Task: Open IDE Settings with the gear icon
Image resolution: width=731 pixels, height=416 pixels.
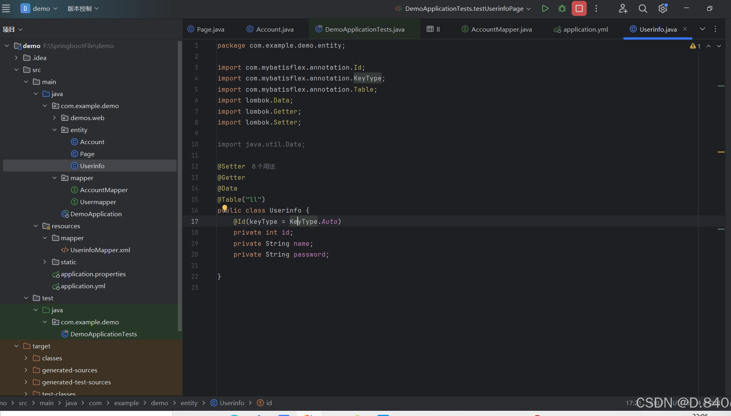Action: [663, 8]
